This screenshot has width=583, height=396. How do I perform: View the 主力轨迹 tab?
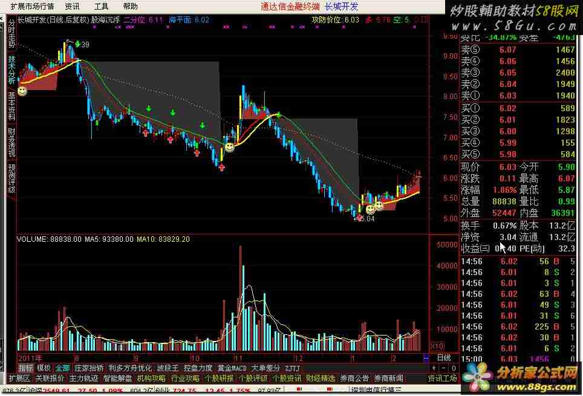tap(83, 378)
